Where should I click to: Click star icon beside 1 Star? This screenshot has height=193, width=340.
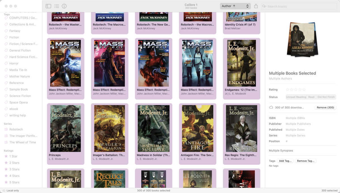[x=6, y=156]
